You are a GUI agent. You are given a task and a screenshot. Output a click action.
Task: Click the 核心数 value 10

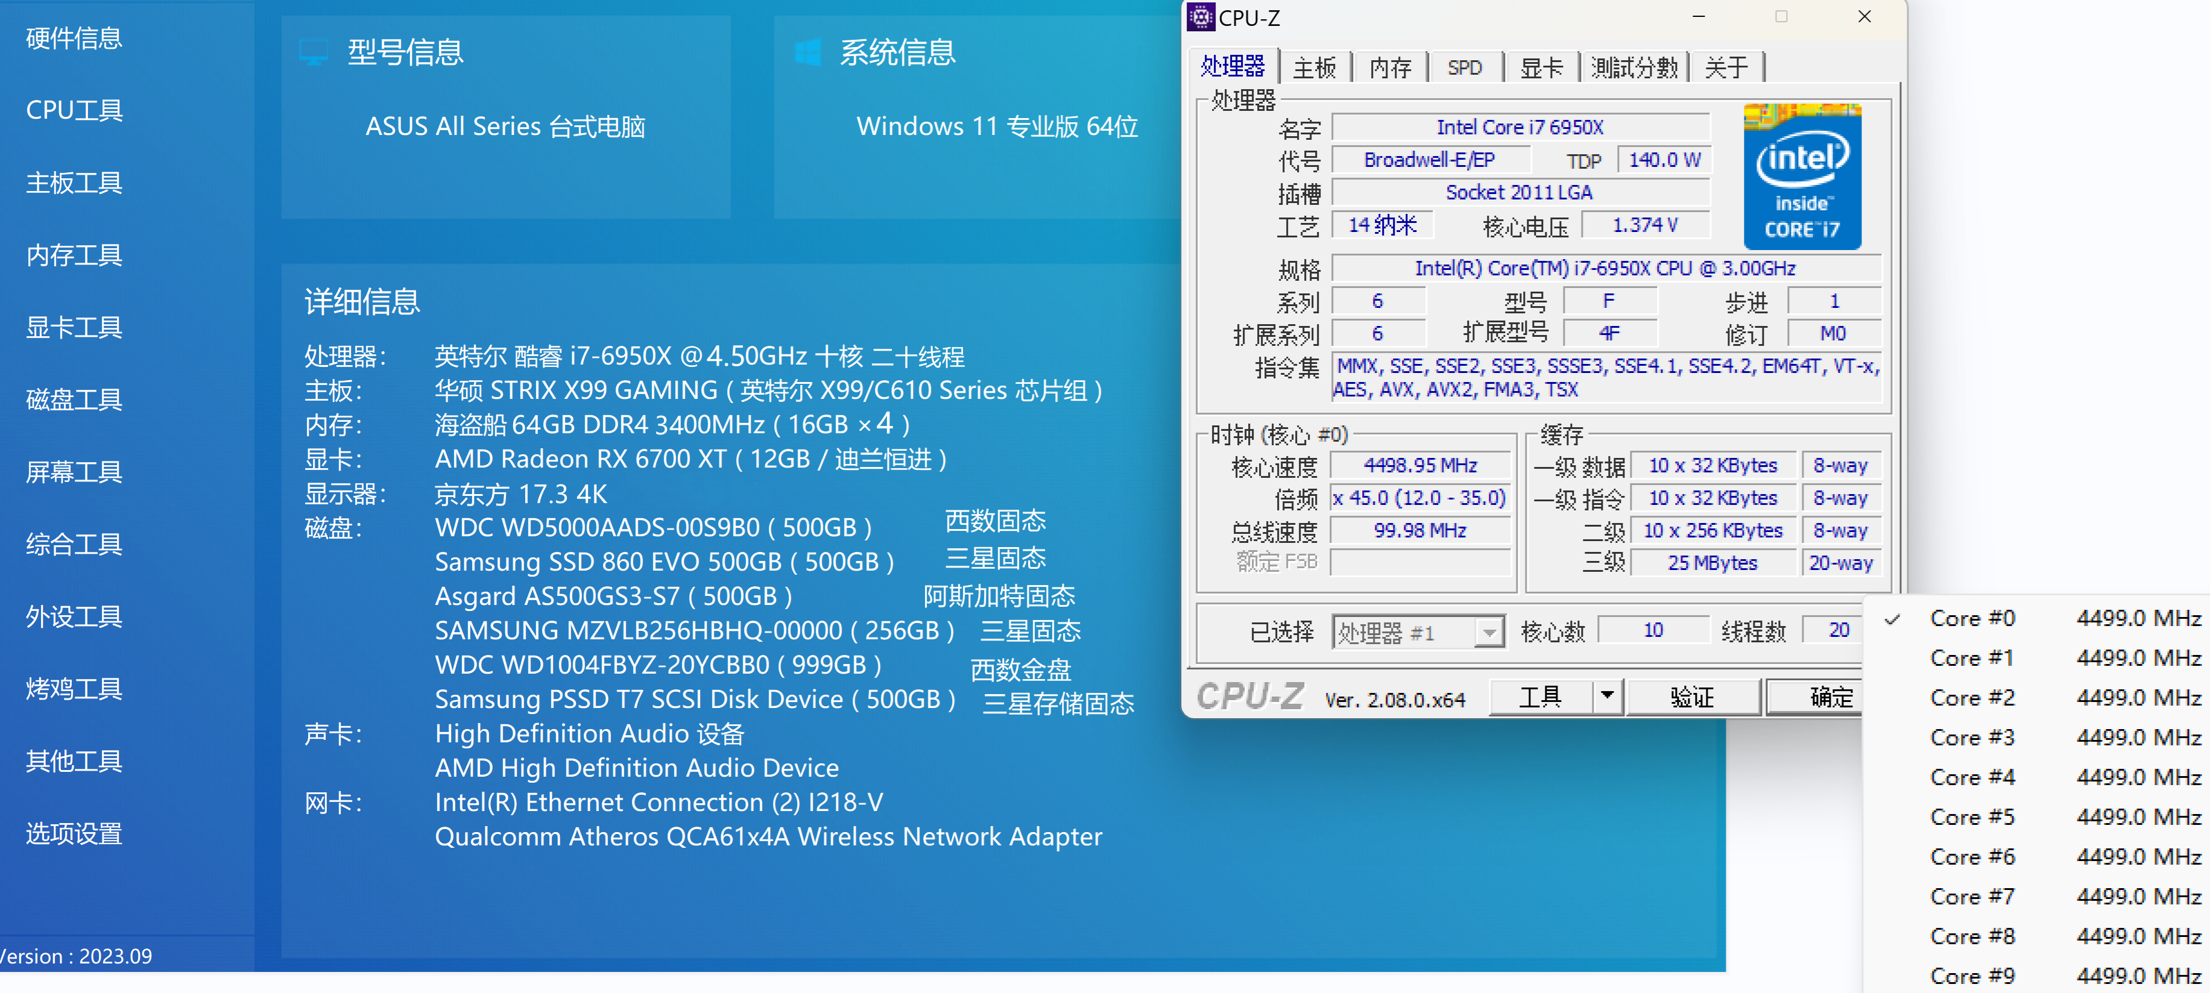[x=1653, y=630]
